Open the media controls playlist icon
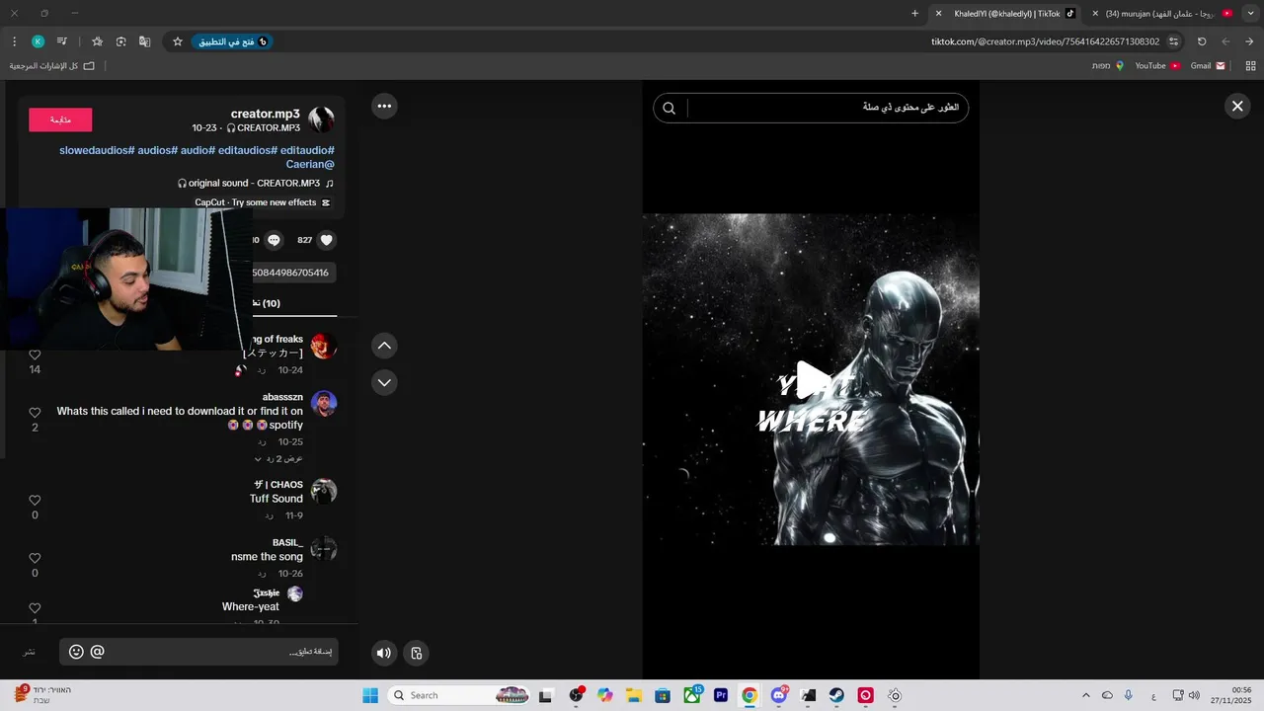Image resolution: width=1264 pixels, height=711 pixels. [x=61, y=41]
